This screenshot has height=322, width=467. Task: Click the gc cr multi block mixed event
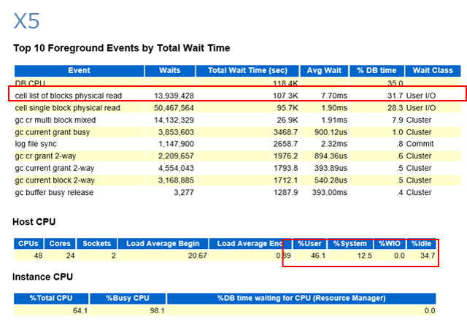[x=55, y=120]
